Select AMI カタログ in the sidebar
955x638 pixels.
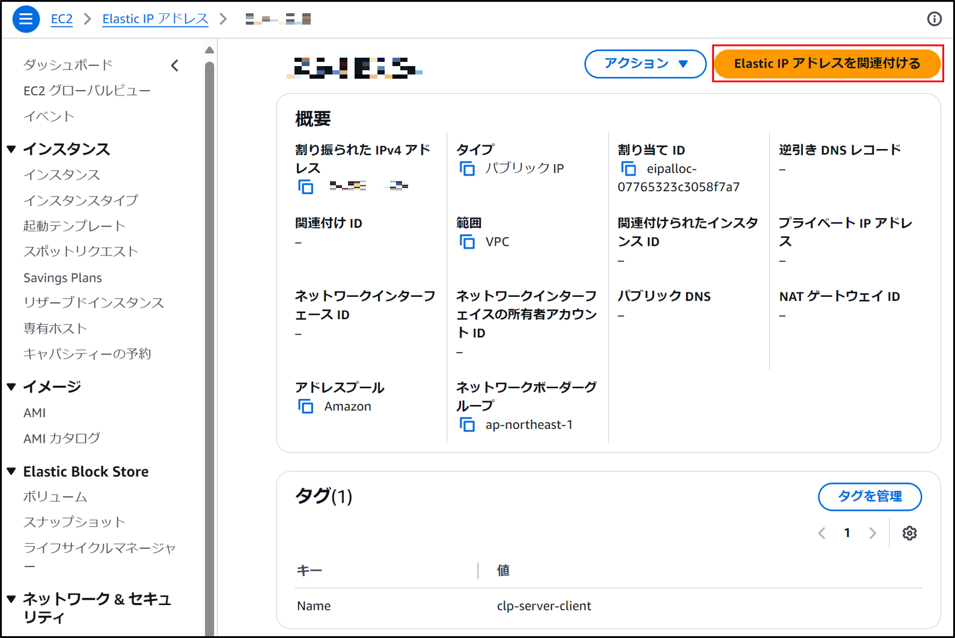pos(62,439)
